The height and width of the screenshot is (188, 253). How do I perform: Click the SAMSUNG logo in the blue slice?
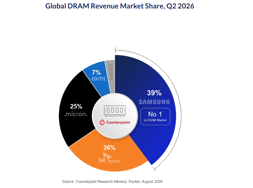pyautogui.click(x=154, y=102)
